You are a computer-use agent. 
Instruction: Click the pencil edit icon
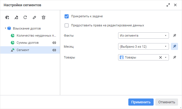34,17
